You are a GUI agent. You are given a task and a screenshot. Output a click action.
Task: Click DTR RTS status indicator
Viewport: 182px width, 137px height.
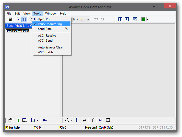point(144,128)
